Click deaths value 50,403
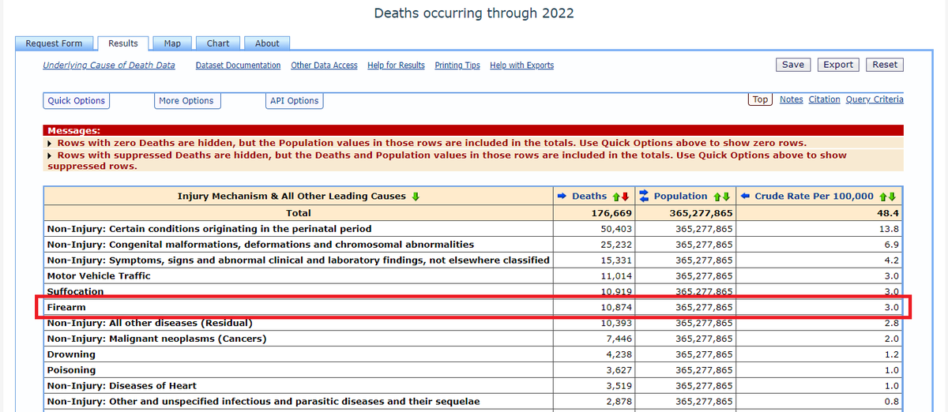The height and width of the screenshot is (412, 948). [616, 229]
